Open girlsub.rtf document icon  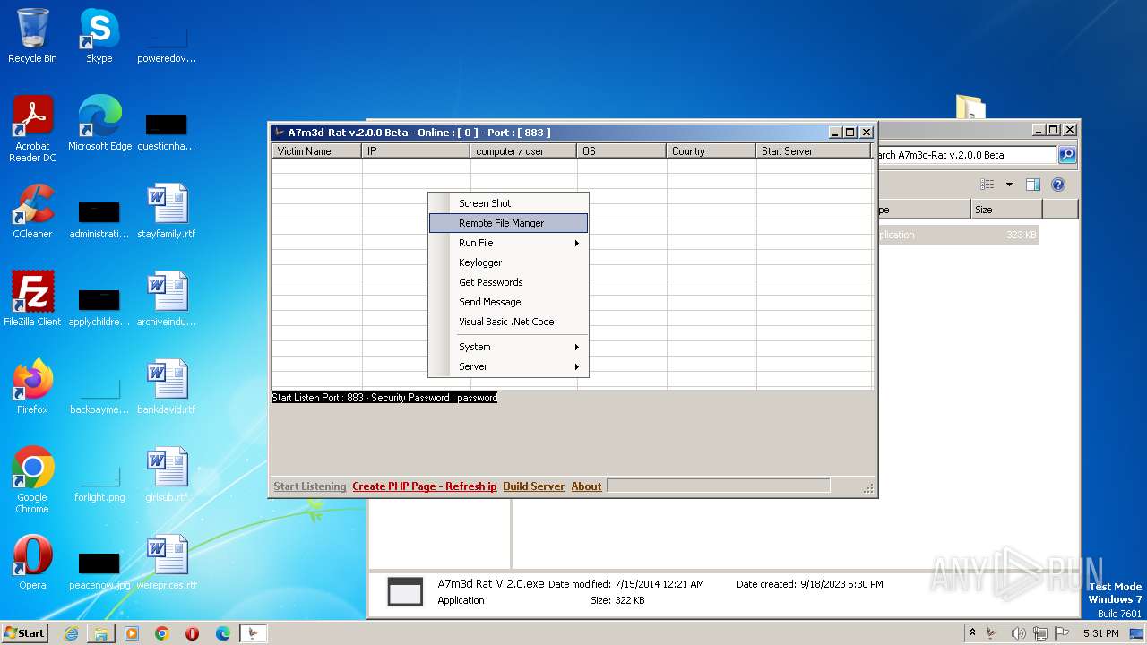167,475
